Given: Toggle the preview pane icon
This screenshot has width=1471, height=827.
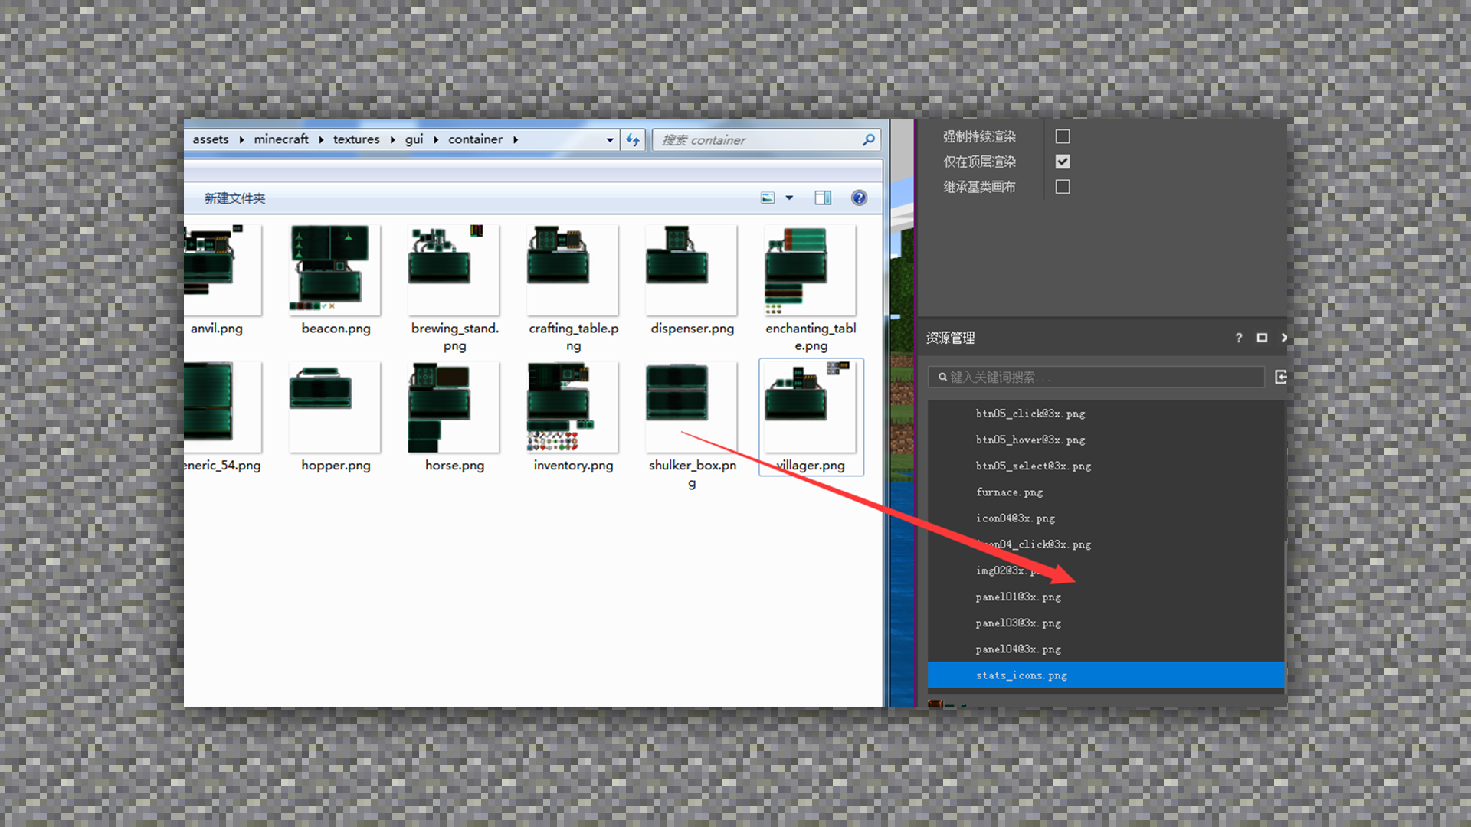Looking at the screenshot, I should pos(823,198).
